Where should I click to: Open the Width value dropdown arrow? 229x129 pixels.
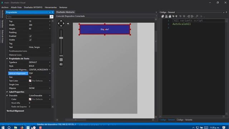50,25
